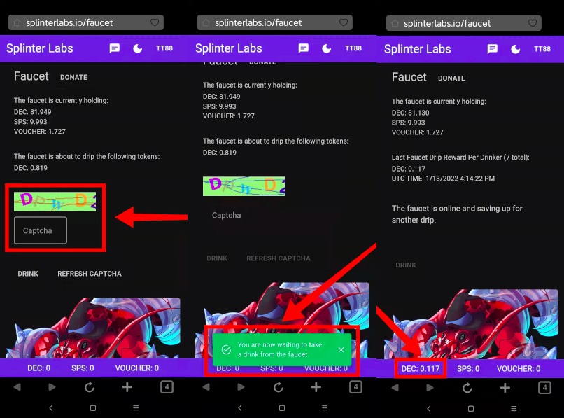Click the enabled REFRESH CAPTCHA button
Screen dimensions: 564x418
pyautogui.click(x=90, y=274)
